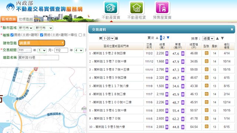Expand the 排序 總價 sort dropdown
237x133 pixels.
point(208,39)
